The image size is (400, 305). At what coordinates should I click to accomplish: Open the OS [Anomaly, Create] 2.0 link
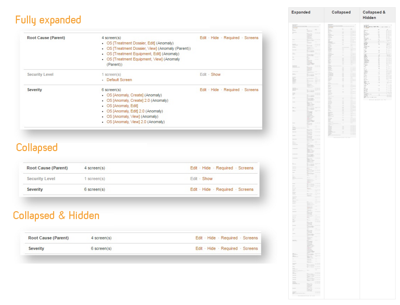click(x=128, y=100)
